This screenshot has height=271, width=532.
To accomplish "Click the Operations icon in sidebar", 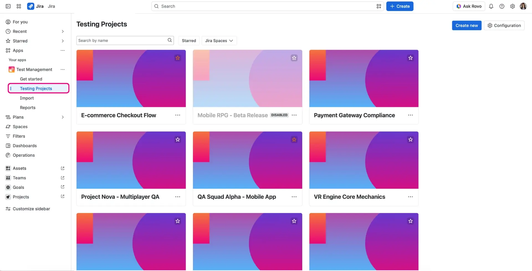I will [8, 155].
